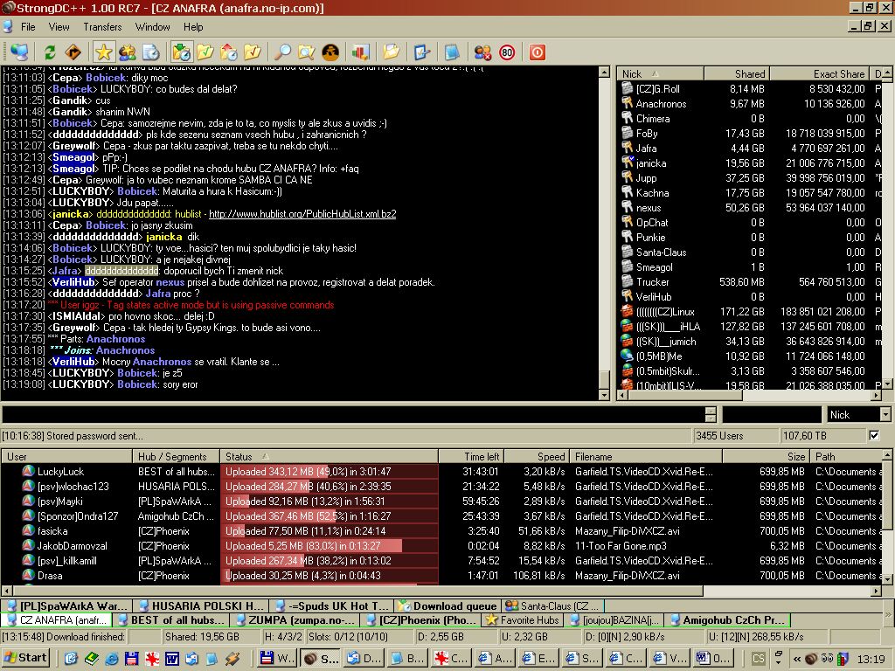Toggle Away mode users icon
This screenshot has width=895, height=671.
click(482, 52)
